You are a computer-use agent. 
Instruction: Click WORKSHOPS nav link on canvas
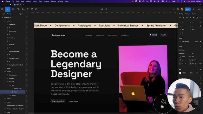click(x=113, y=35)
